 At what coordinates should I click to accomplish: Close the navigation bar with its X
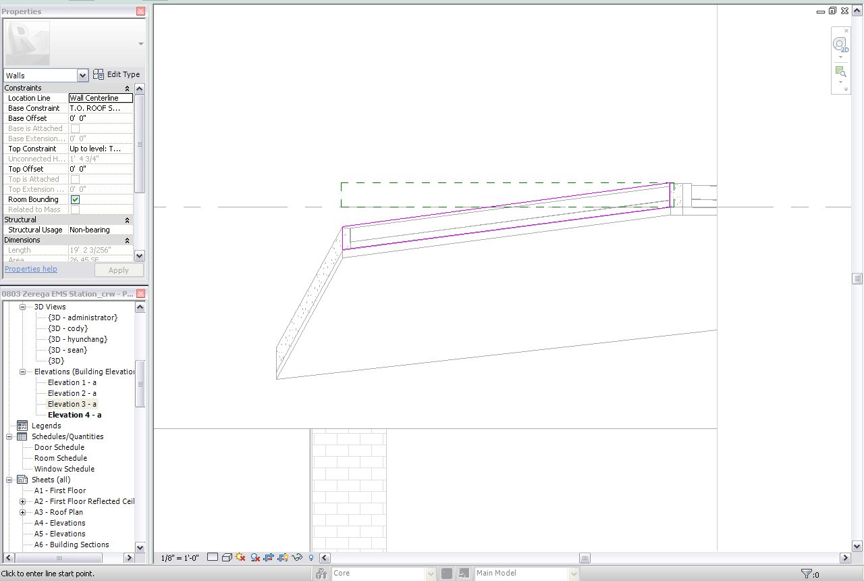pyautogui.click(x=846, y=31)
